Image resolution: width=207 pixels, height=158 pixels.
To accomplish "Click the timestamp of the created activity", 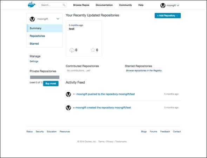I will coord(171,107).
